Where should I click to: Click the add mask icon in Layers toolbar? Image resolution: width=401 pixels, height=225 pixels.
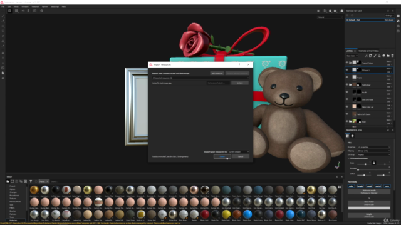370,56
